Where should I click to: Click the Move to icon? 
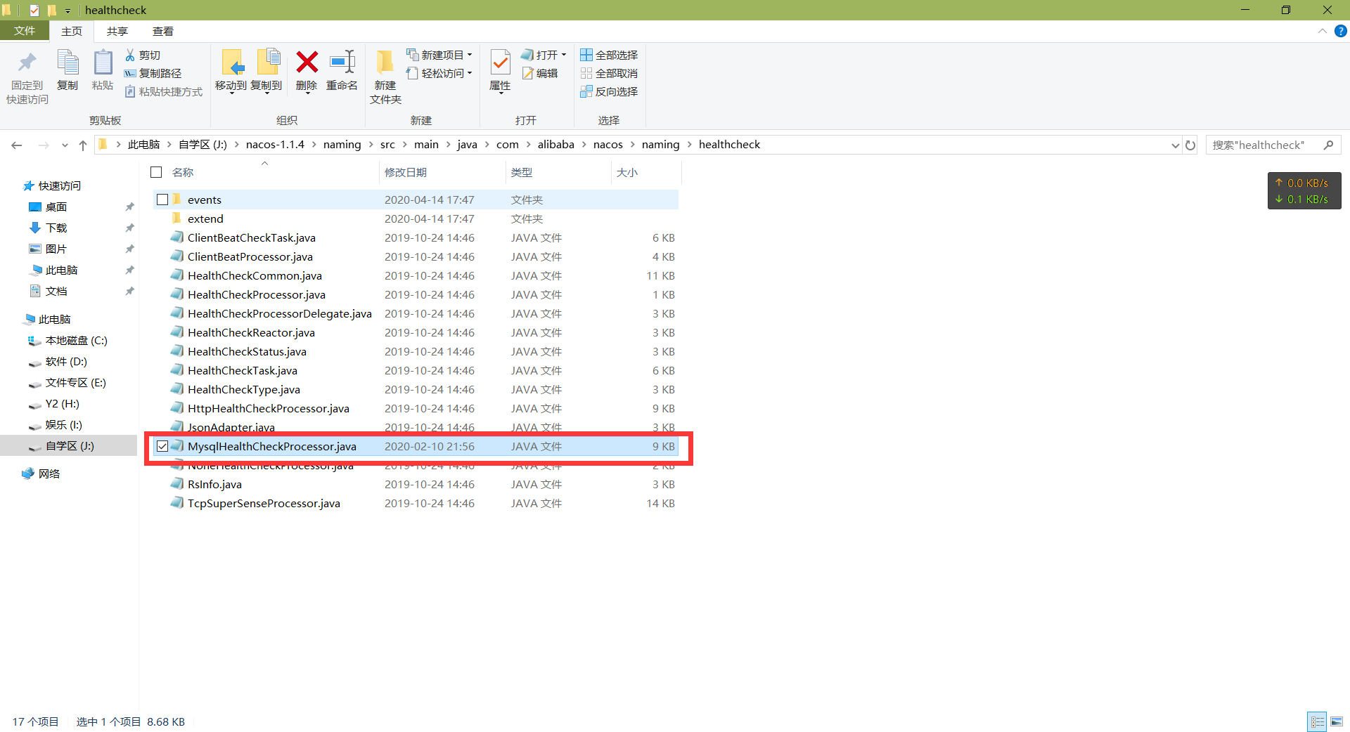point(232,62)
